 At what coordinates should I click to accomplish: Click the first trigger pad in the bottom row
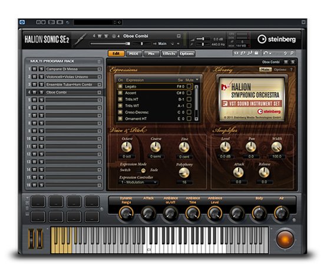(x=38, y=217)
